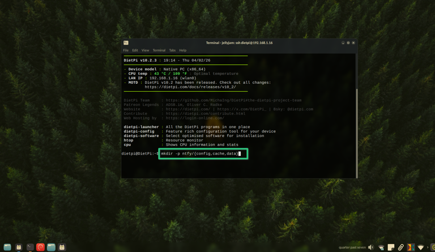Open the sticky notes tray icon
435x252 pixels.
[391, 247]
